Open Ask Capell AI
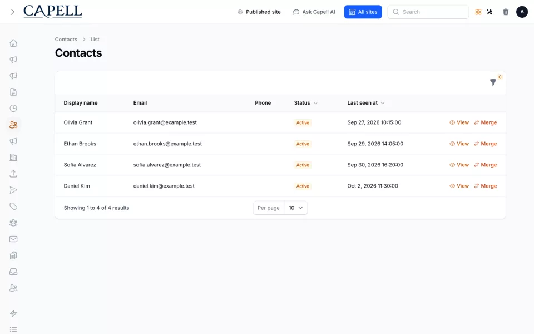 point(314,12)
